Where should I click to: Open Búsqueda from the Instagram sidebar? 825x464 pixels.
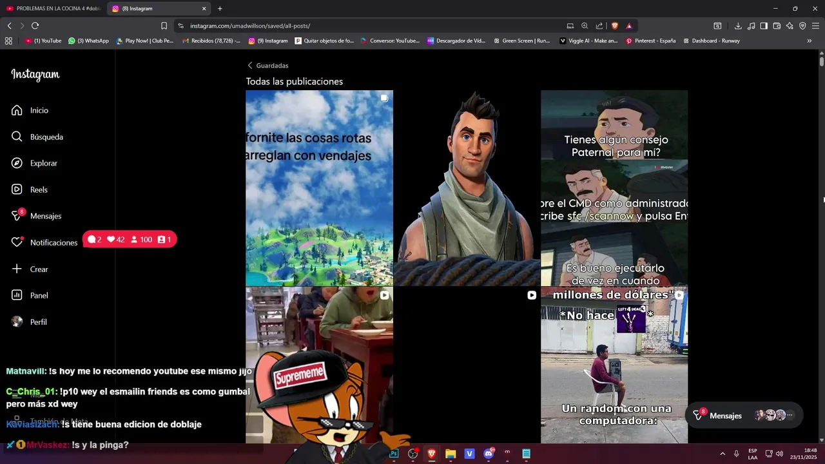point(37,137)
